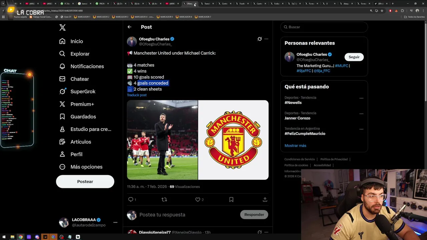Viewport: 427px width, 240px height.
Task: Open Política de Privacidad link
Action: pos(334,159)
